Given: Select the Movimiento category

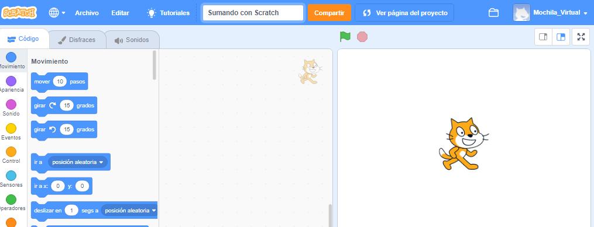Looking at the screenshot, I should (11, 61).
